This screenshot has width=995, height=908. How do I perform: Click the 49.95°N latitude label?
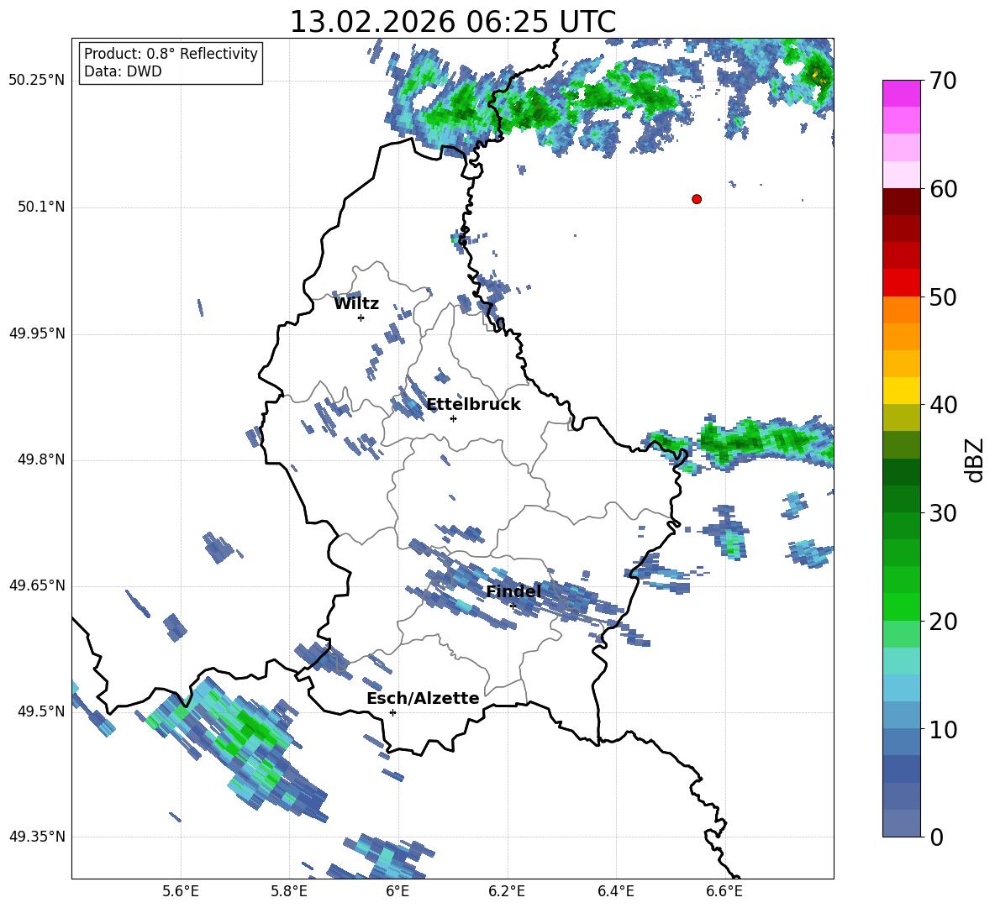pyautogui.click(x=37, y=333)
